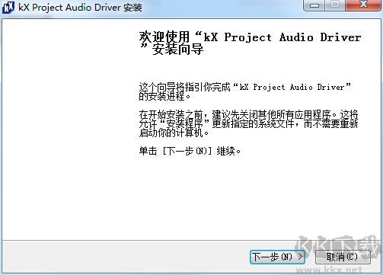The width and height of the screenshot is (383, 275).
Task: Click the empty title bar area
Action: [x=222, y=8]
